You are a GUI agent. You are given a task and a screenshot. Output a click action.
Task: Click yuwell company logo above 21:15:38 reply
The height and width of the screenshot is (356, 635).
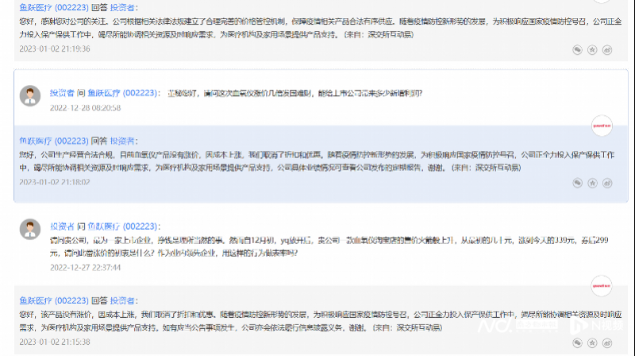point(602,286)
